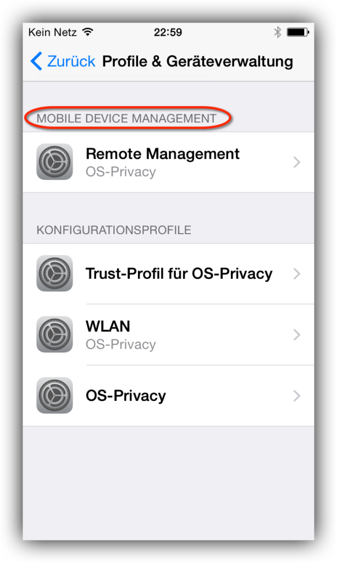
Task: Tap the Bluetooth status icon
Action: 278,32
